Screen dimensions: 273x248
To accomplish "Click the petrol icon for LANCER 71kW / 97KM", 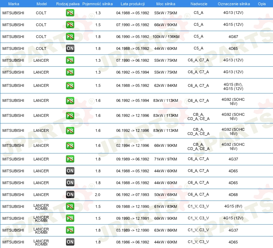I will click(x=70, y=159).
